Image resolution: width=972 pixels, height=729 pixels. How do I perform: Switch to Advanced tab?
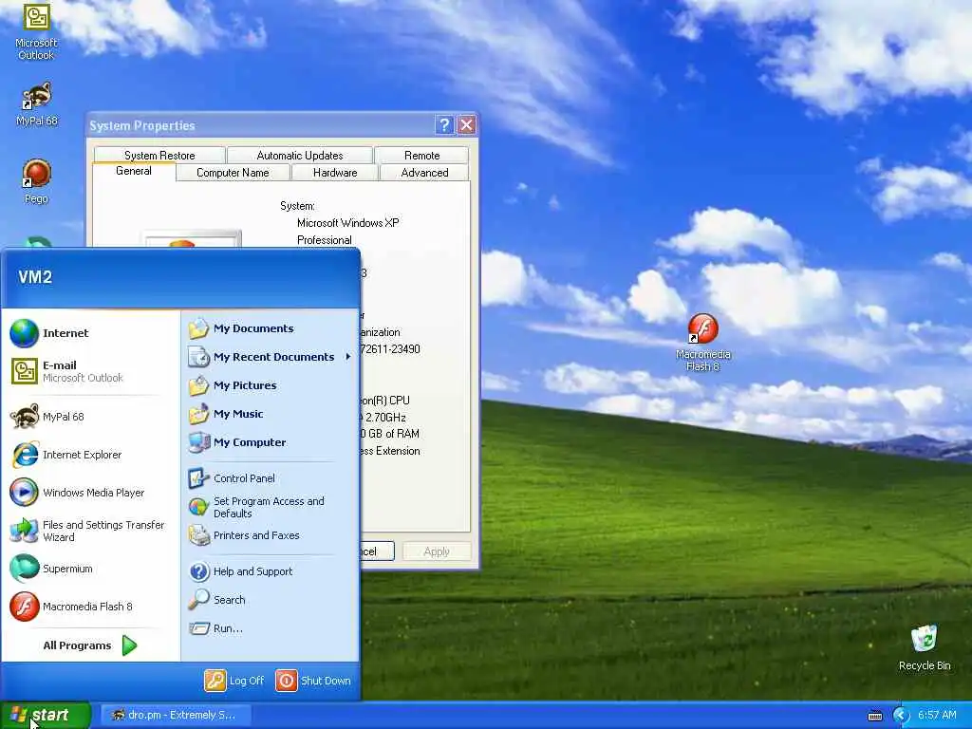(x=424, y=173)
